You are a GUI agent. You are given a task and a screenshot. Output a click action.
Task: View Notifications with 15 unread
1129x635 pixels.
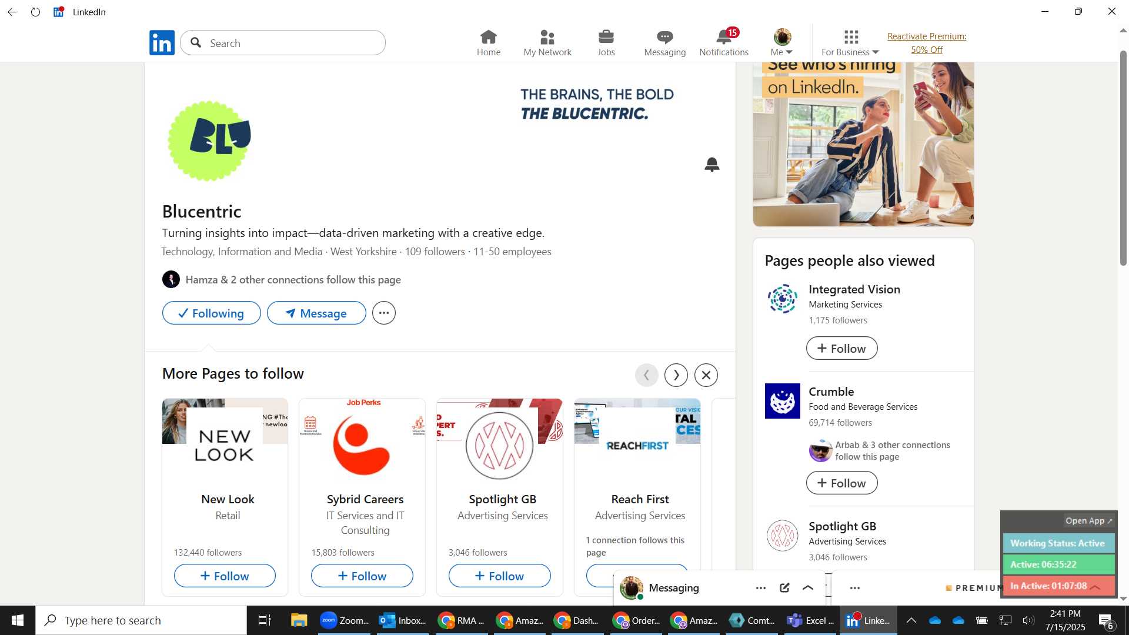tap(724, 43)
